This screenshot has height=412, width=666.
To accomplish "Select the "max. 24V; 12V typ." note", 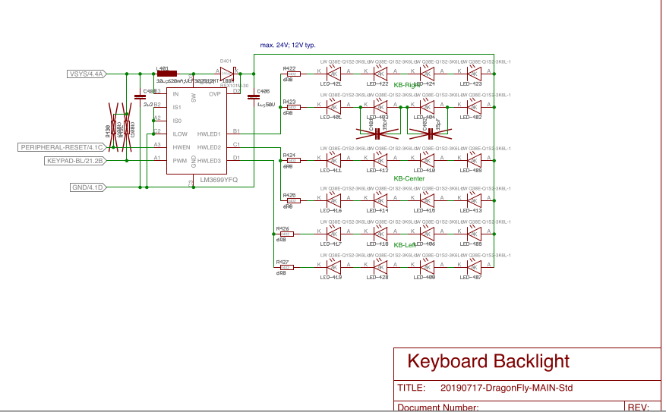I will (x=288, y=45).
